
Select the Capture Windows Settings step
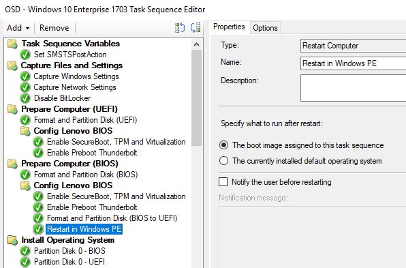click(x=76, y=76)
